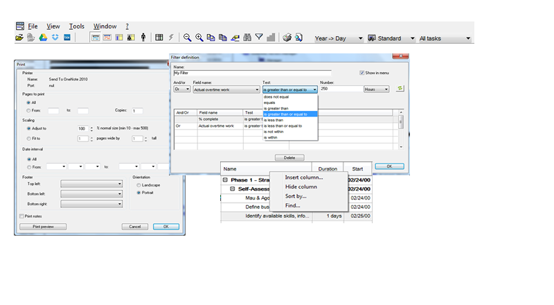Open the Hours unit dropdown

click(376, 89)
